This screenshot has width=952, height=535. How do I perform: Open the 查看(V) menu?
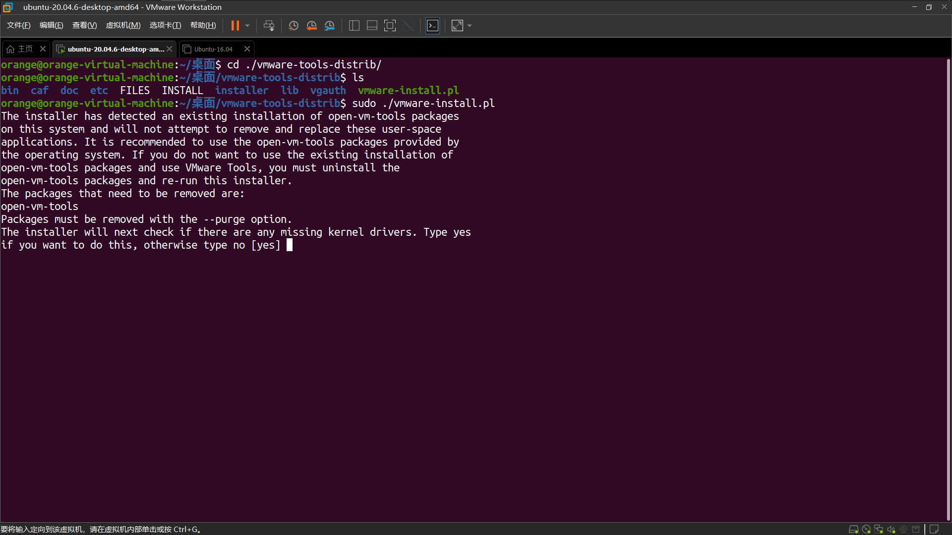[84, 25]
